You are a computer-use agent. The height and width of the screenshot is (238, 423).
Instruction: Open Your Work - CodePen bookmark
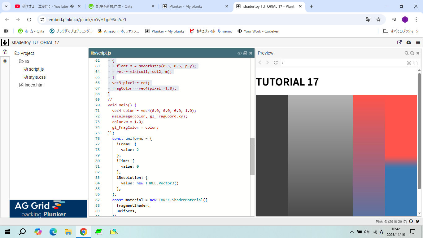pyautogui.click(x=258, y=31)
